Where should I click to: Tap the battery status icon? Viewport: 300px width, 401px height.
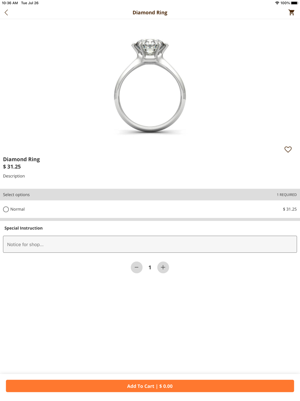point(294,3)
